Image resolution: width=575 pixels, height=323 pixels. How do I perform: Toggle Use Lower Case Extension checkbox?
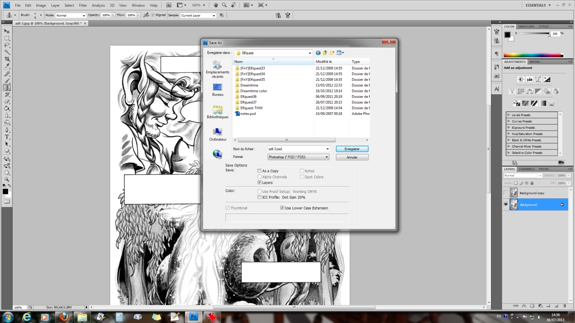[282, 208]
